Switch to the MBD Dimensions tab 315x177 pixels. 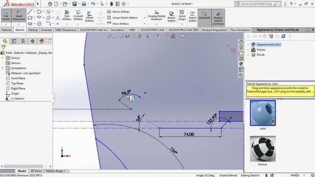(x=65, y=29)
